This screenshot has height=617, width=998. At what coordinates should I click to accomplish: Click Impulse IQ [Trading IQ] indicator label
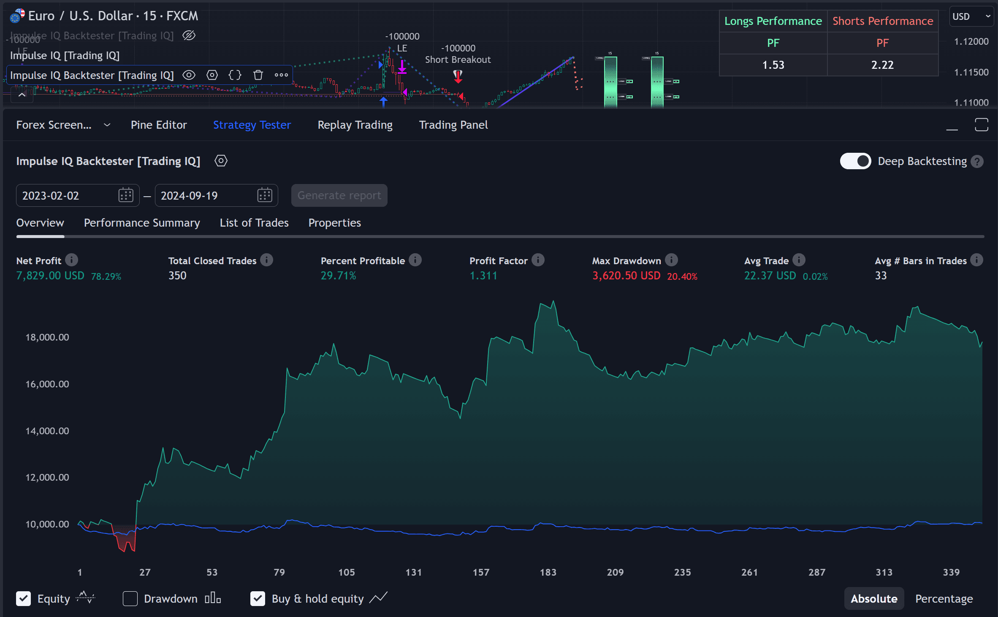click(x=65, y=55)
